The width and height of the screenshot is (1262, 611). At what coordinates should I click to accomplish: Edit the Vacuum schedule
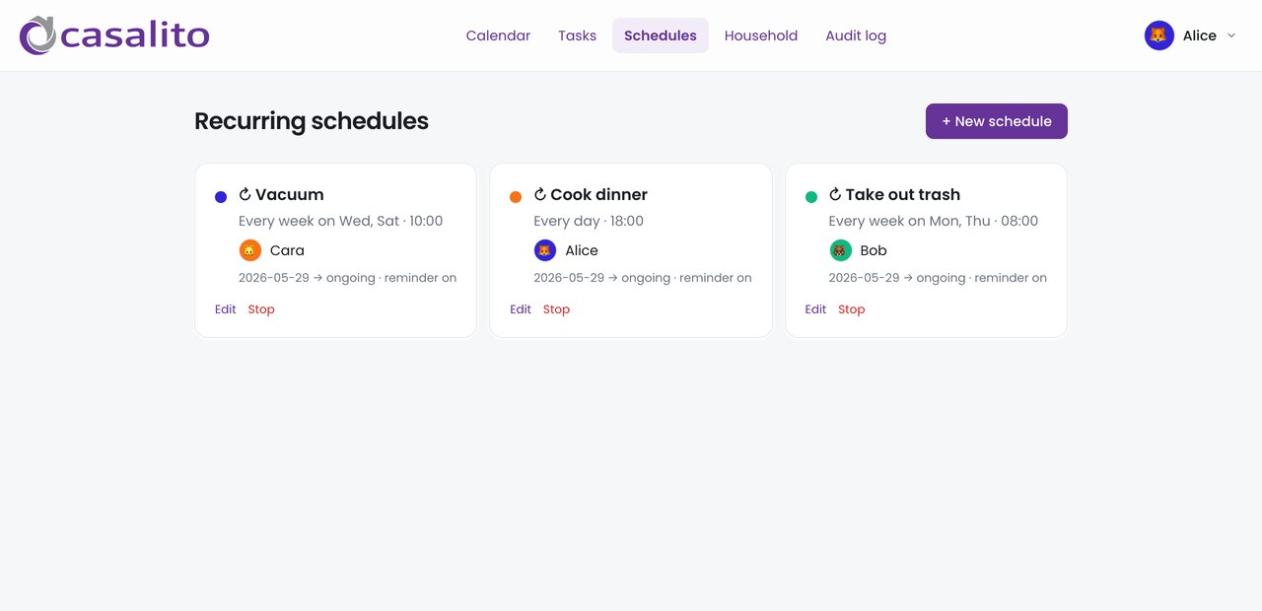point(226,309)
